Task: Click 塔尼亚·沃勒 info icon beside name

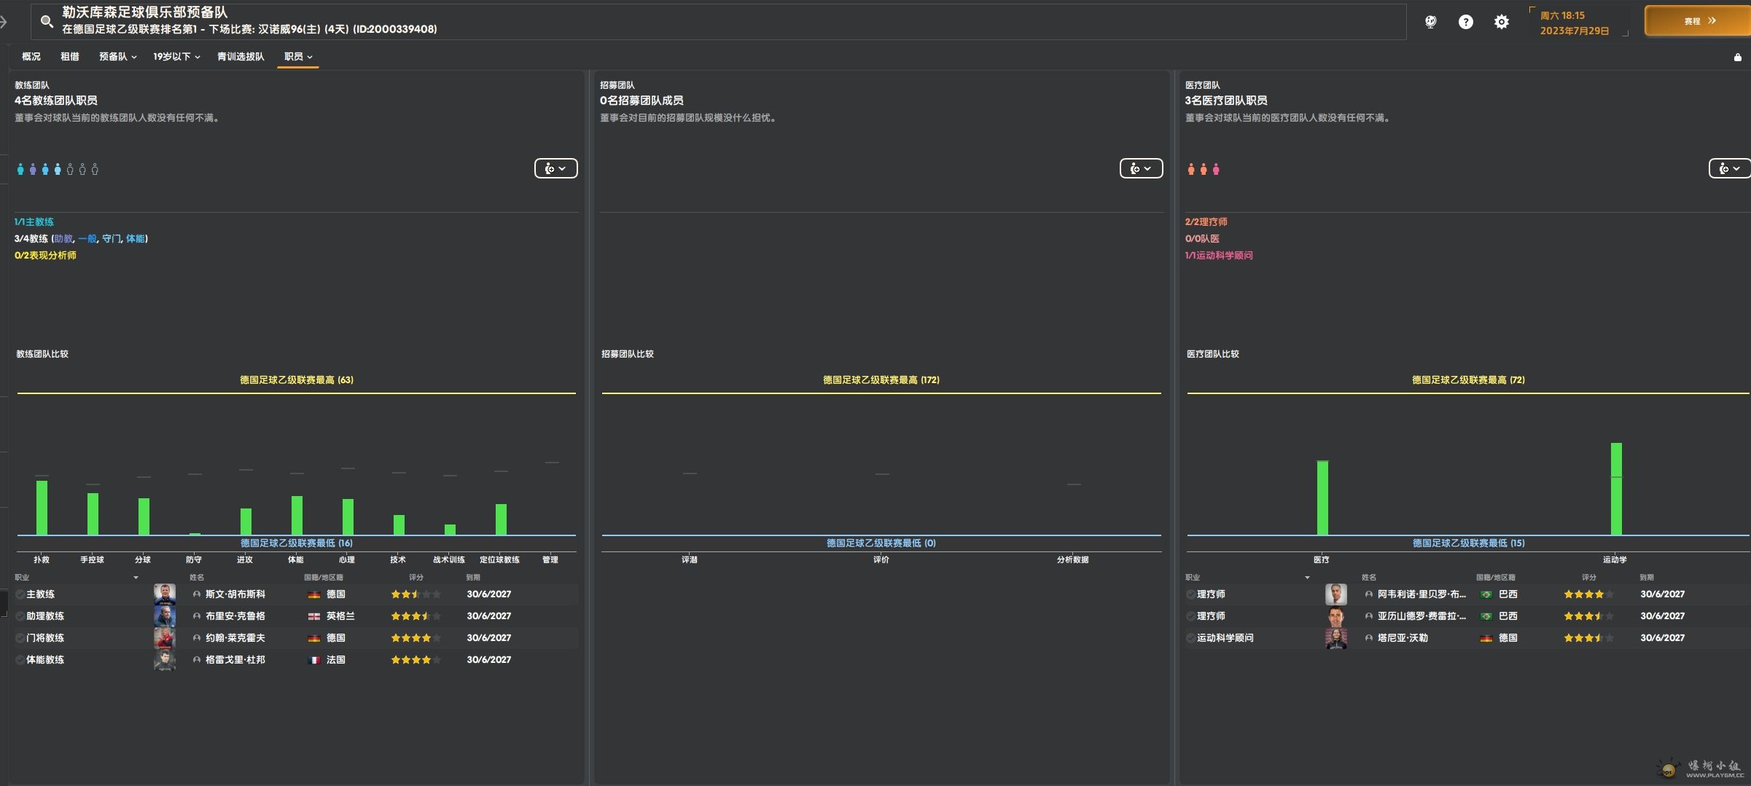Action: click(1369, 638)
